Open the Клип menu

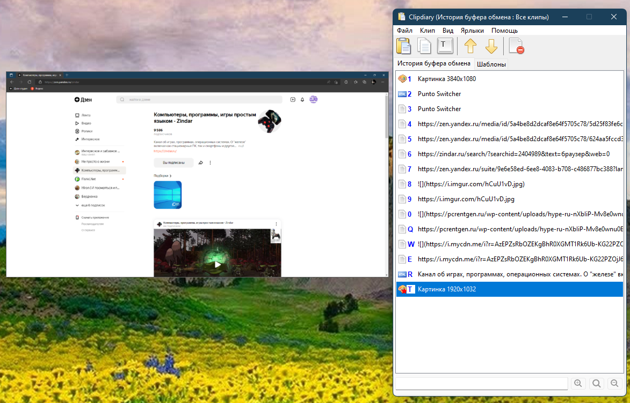pyautogui.click(x=427, y=31)
